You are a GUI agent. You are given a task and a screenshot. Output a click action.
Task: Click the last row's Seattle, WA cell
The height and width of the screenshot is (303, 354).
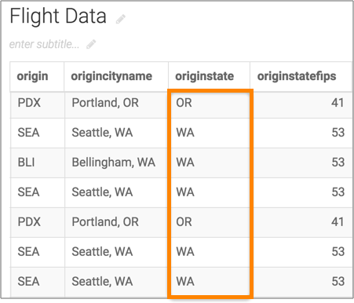point(102,282)
